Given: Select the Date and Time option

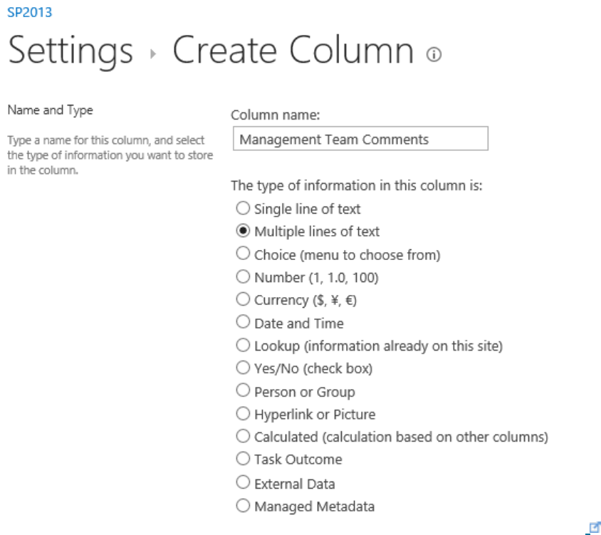Looking at the screenshot, I should (244, 323).
